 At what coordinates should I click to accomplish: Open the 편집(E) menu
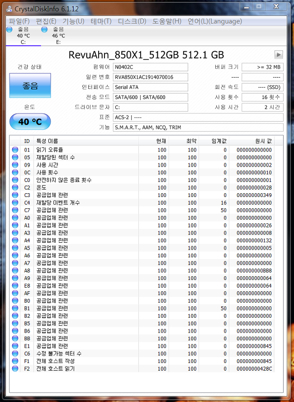point(46,21)
